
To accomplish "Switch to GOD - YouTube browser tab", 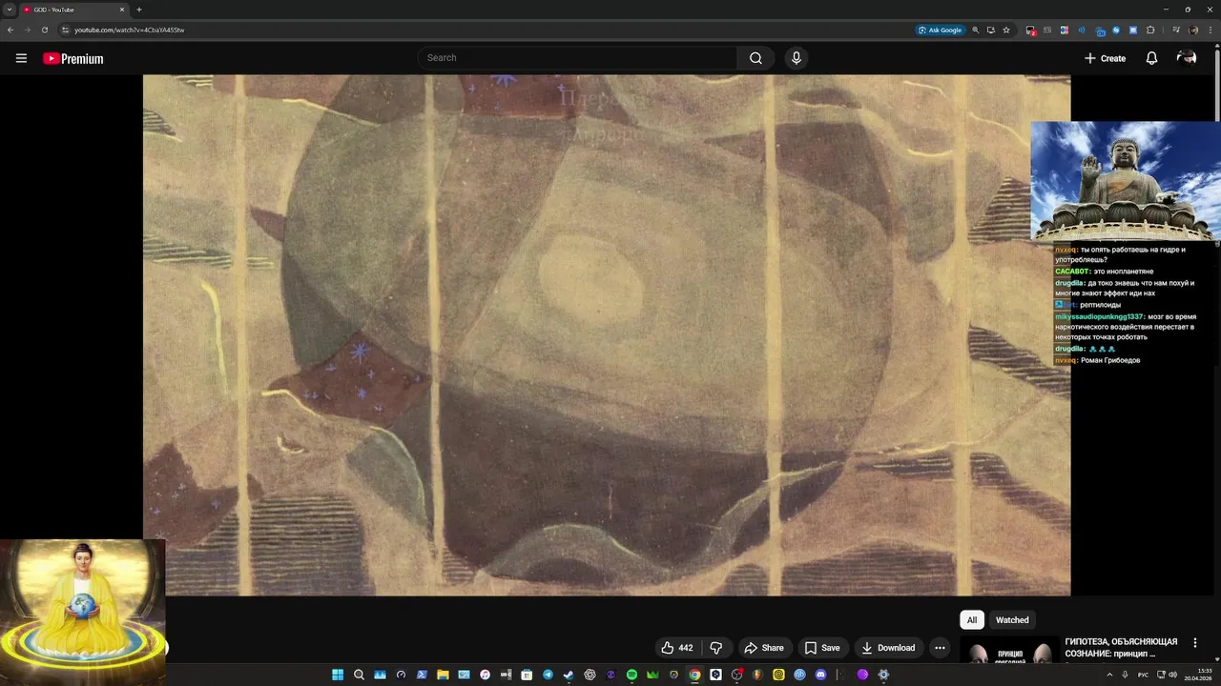I will [x=72, y=10].
